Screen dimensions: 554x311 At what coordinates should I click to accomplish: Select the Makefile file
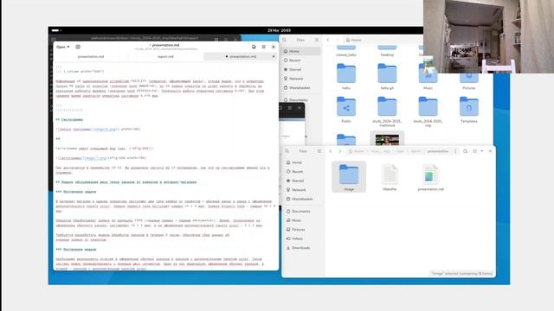coord(390,177)
